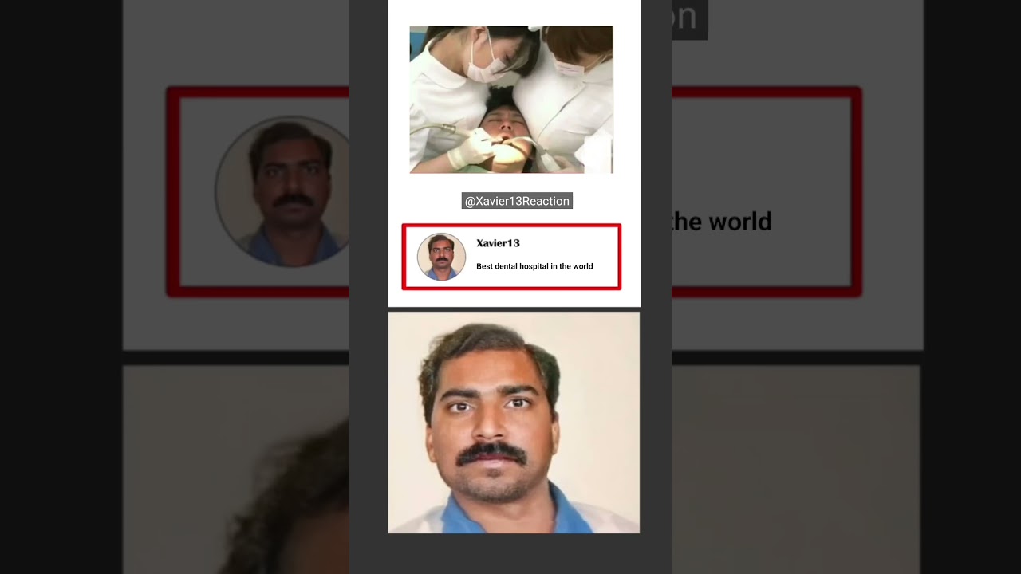Select the 'Best dental hospital in the world' comment
The image size is (1021, 574).
534,266
